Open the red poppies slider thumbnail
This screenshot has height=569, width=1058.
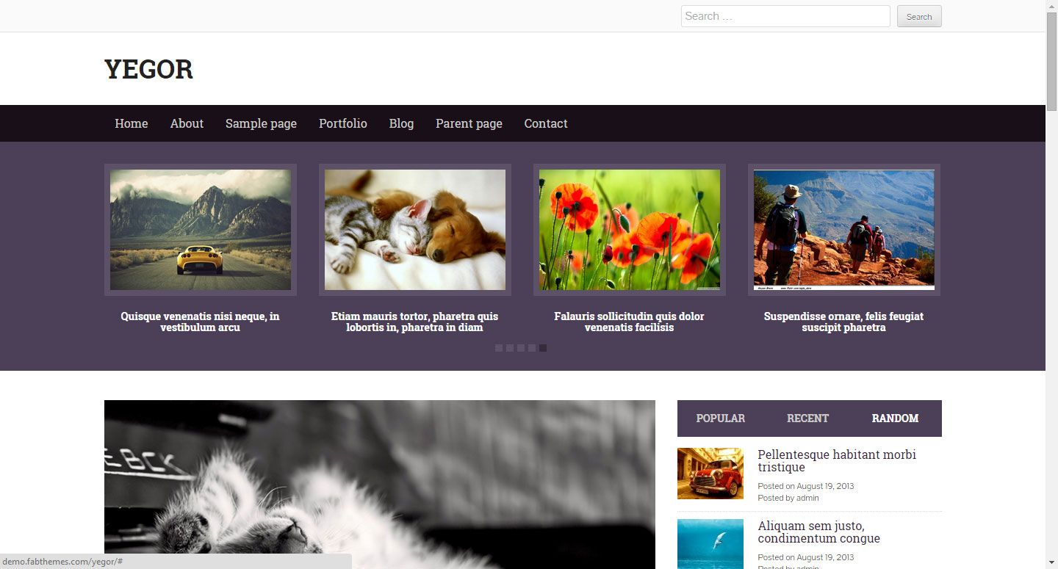[x=630, y=230]
